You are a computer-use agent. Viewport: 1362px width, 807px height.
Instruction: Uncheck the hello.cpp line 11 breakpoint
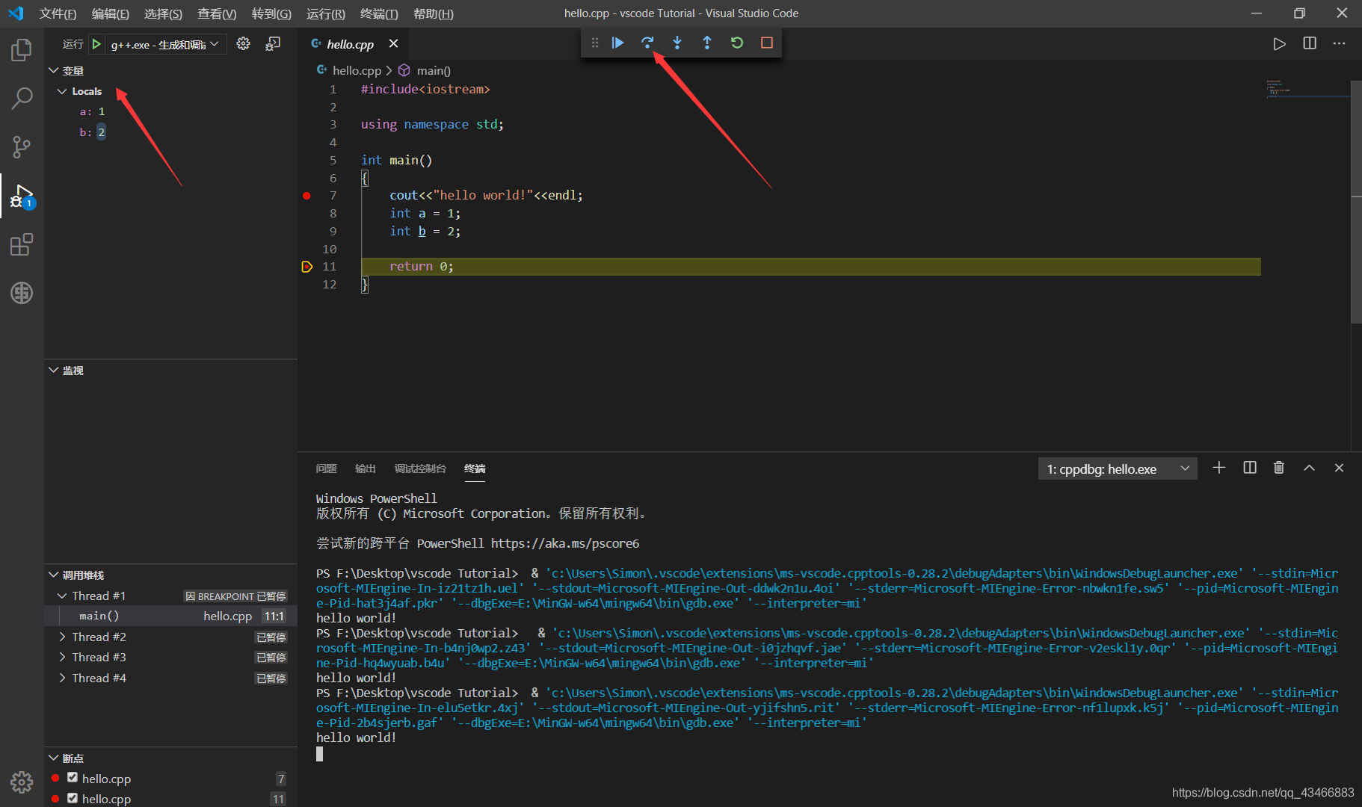coord(72,799)
